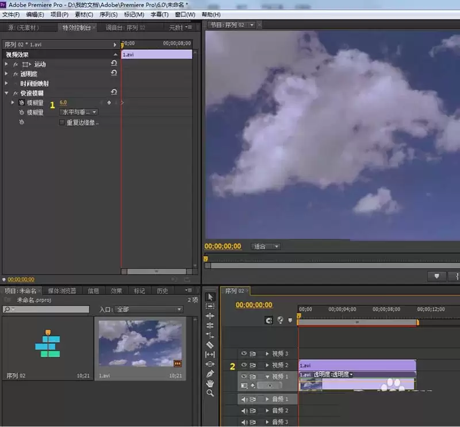Open 序列(S) menu
This screenshot has height=427, width=460.
point(109,15)
